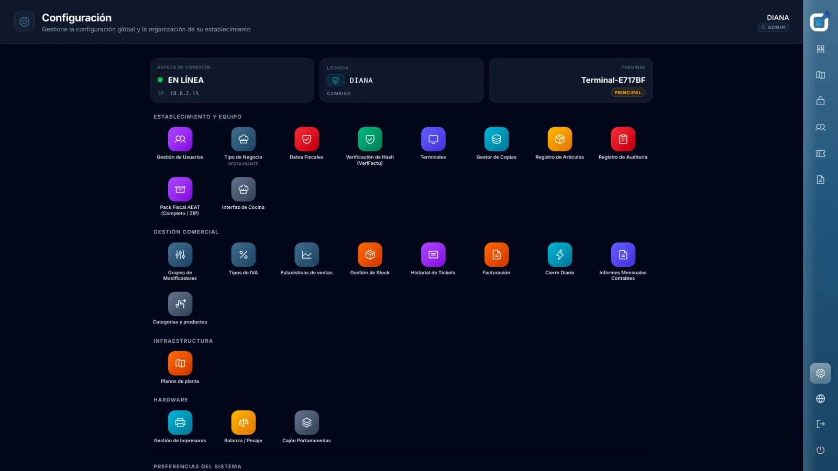This screenshot has height=471, width=838.
Task: Click the IP address 10.0.2.15
Action: [184, 93]
